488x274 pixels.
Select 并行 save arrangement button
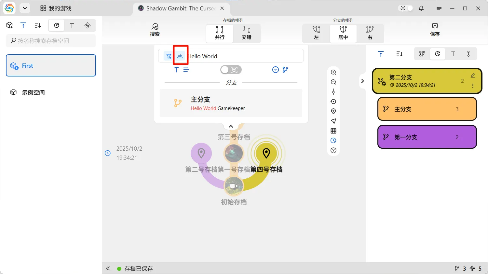point(220,33)
